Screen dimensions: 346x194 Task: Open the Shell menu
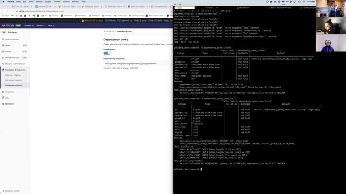point(18,2)
